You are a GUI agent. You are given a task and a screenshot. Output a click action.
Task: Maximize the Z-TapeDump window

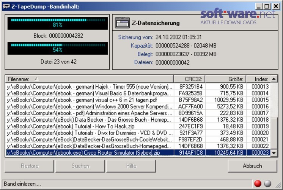[267, 6]
